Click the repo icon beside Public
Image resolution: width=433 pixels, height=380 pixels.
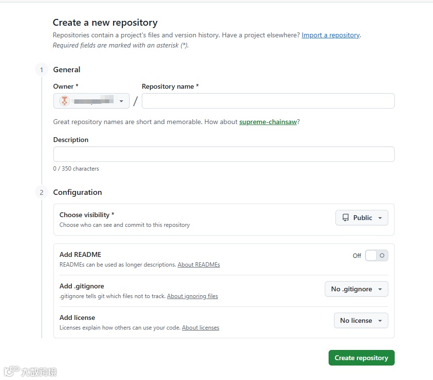pyautogui.click(x=346, y=218)
